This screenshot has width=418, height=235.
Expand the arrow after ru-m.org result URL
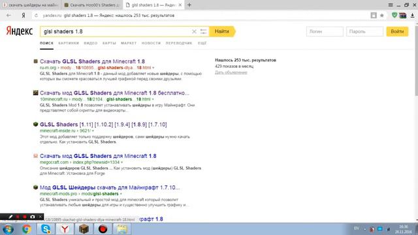[x=153, y=68]
